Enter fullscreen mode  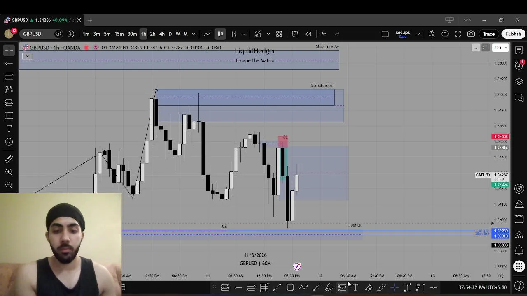point(458,34)
